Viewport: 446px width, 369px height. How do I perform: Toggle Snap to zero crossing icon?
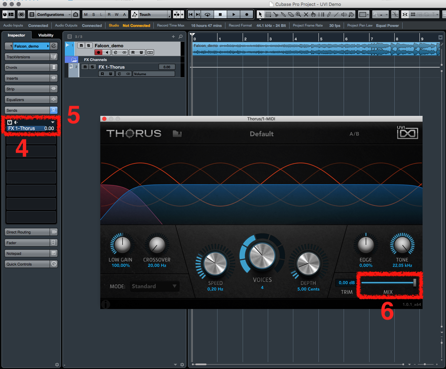pyautogui.click(x=395, y=14)
